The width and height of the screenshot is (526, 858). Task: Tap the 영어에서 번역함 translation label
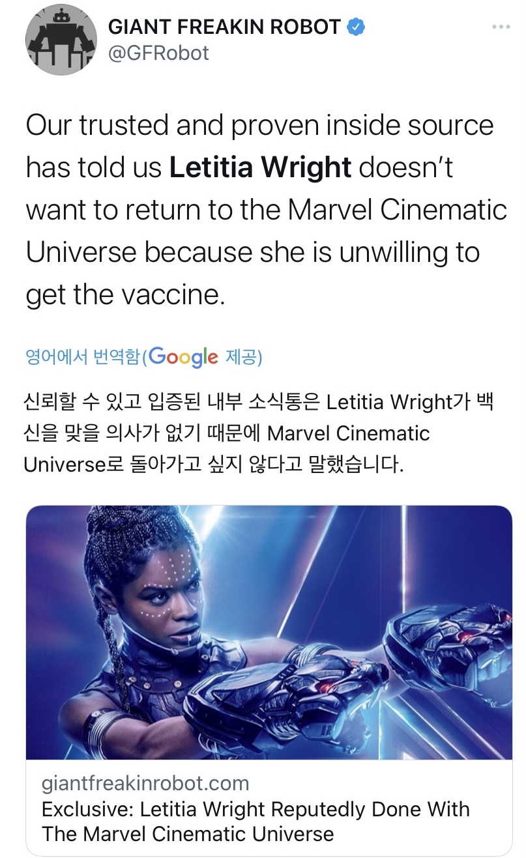tap(82, 357)
